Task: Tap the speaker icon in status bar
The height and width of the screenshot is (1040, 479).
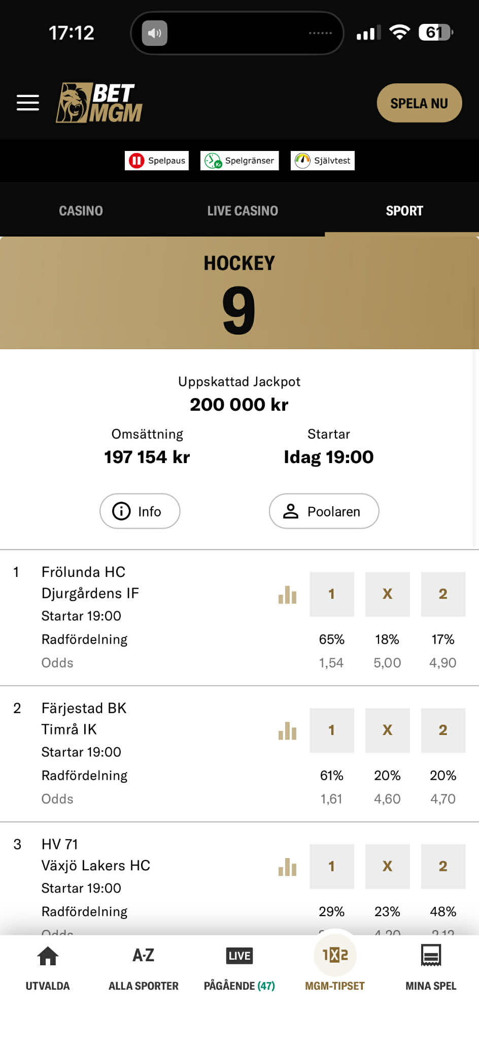Action: (x=155, y=33)
